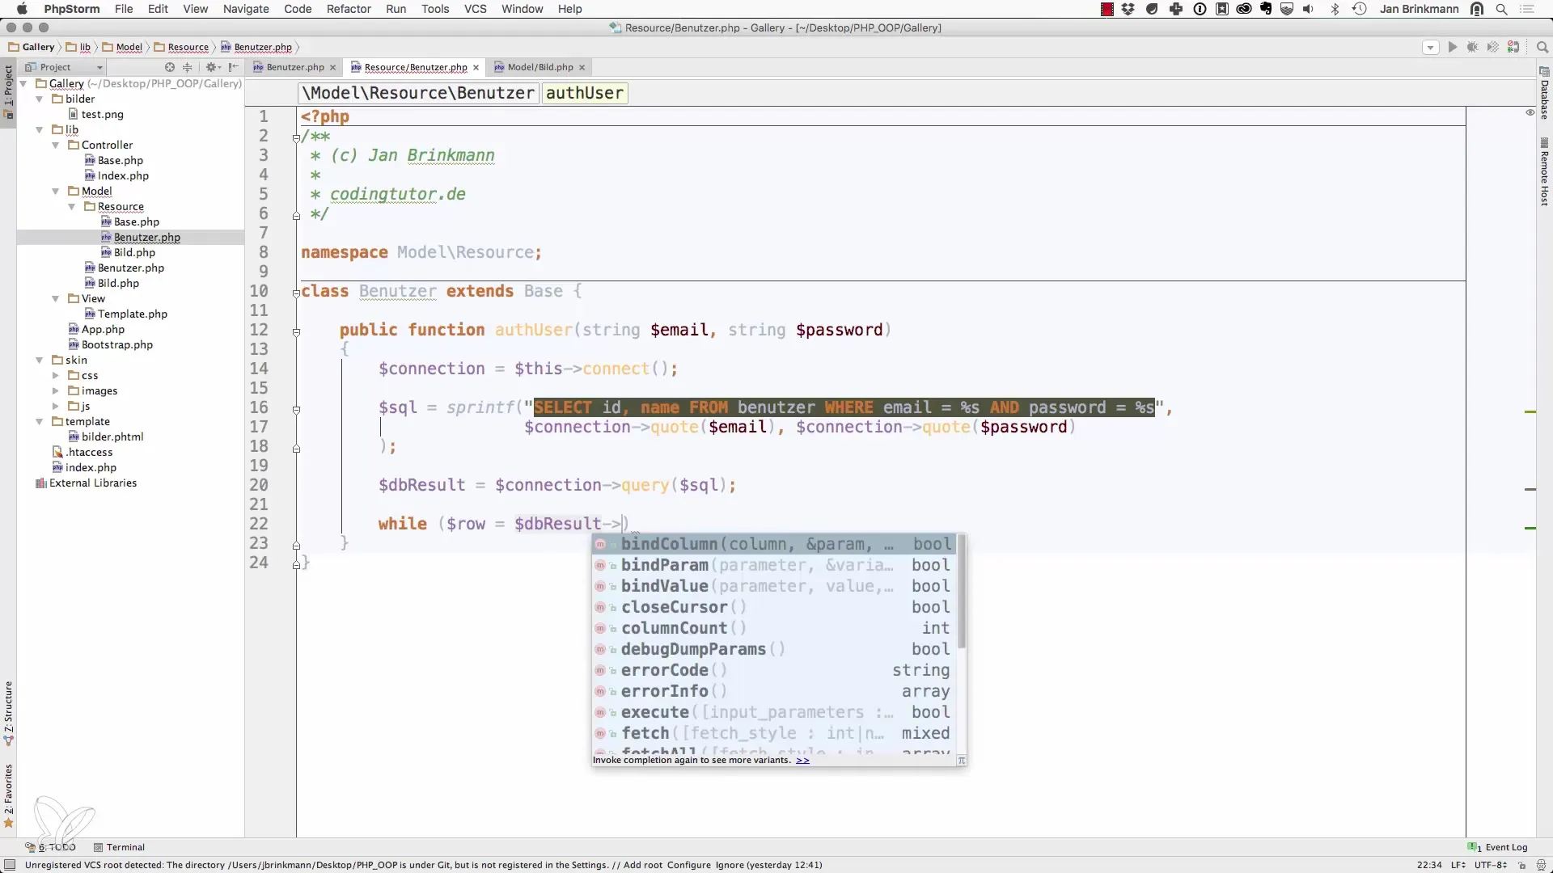Image resolution: width=1553 pixels, height=873 pixels.
Task: Click the Scroll from Source crosshair icon
Action: pyautogui.click(x=170, y=67)
